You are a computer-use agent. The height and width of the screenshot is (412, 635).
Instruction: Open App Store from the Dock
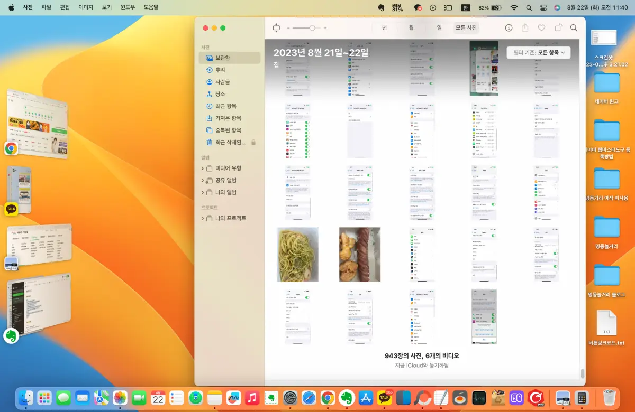pyautogui.click(x=365, y=398)
